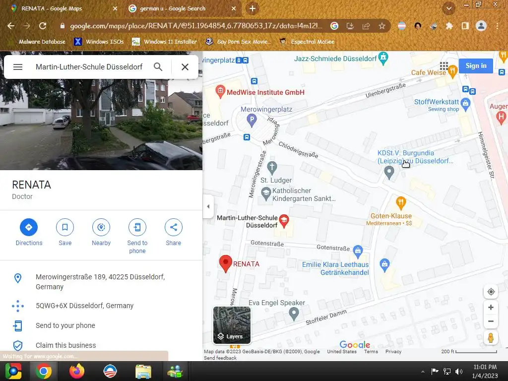Zoom out on the map
The width and height of the screenshot is (508, 381).
tap(491, 321)
